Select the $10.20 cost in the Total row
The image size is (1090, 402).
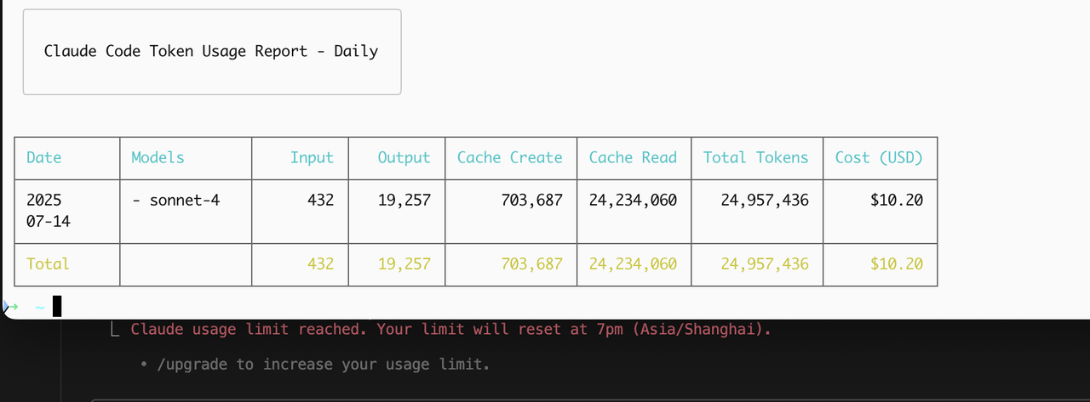point(897,263)
